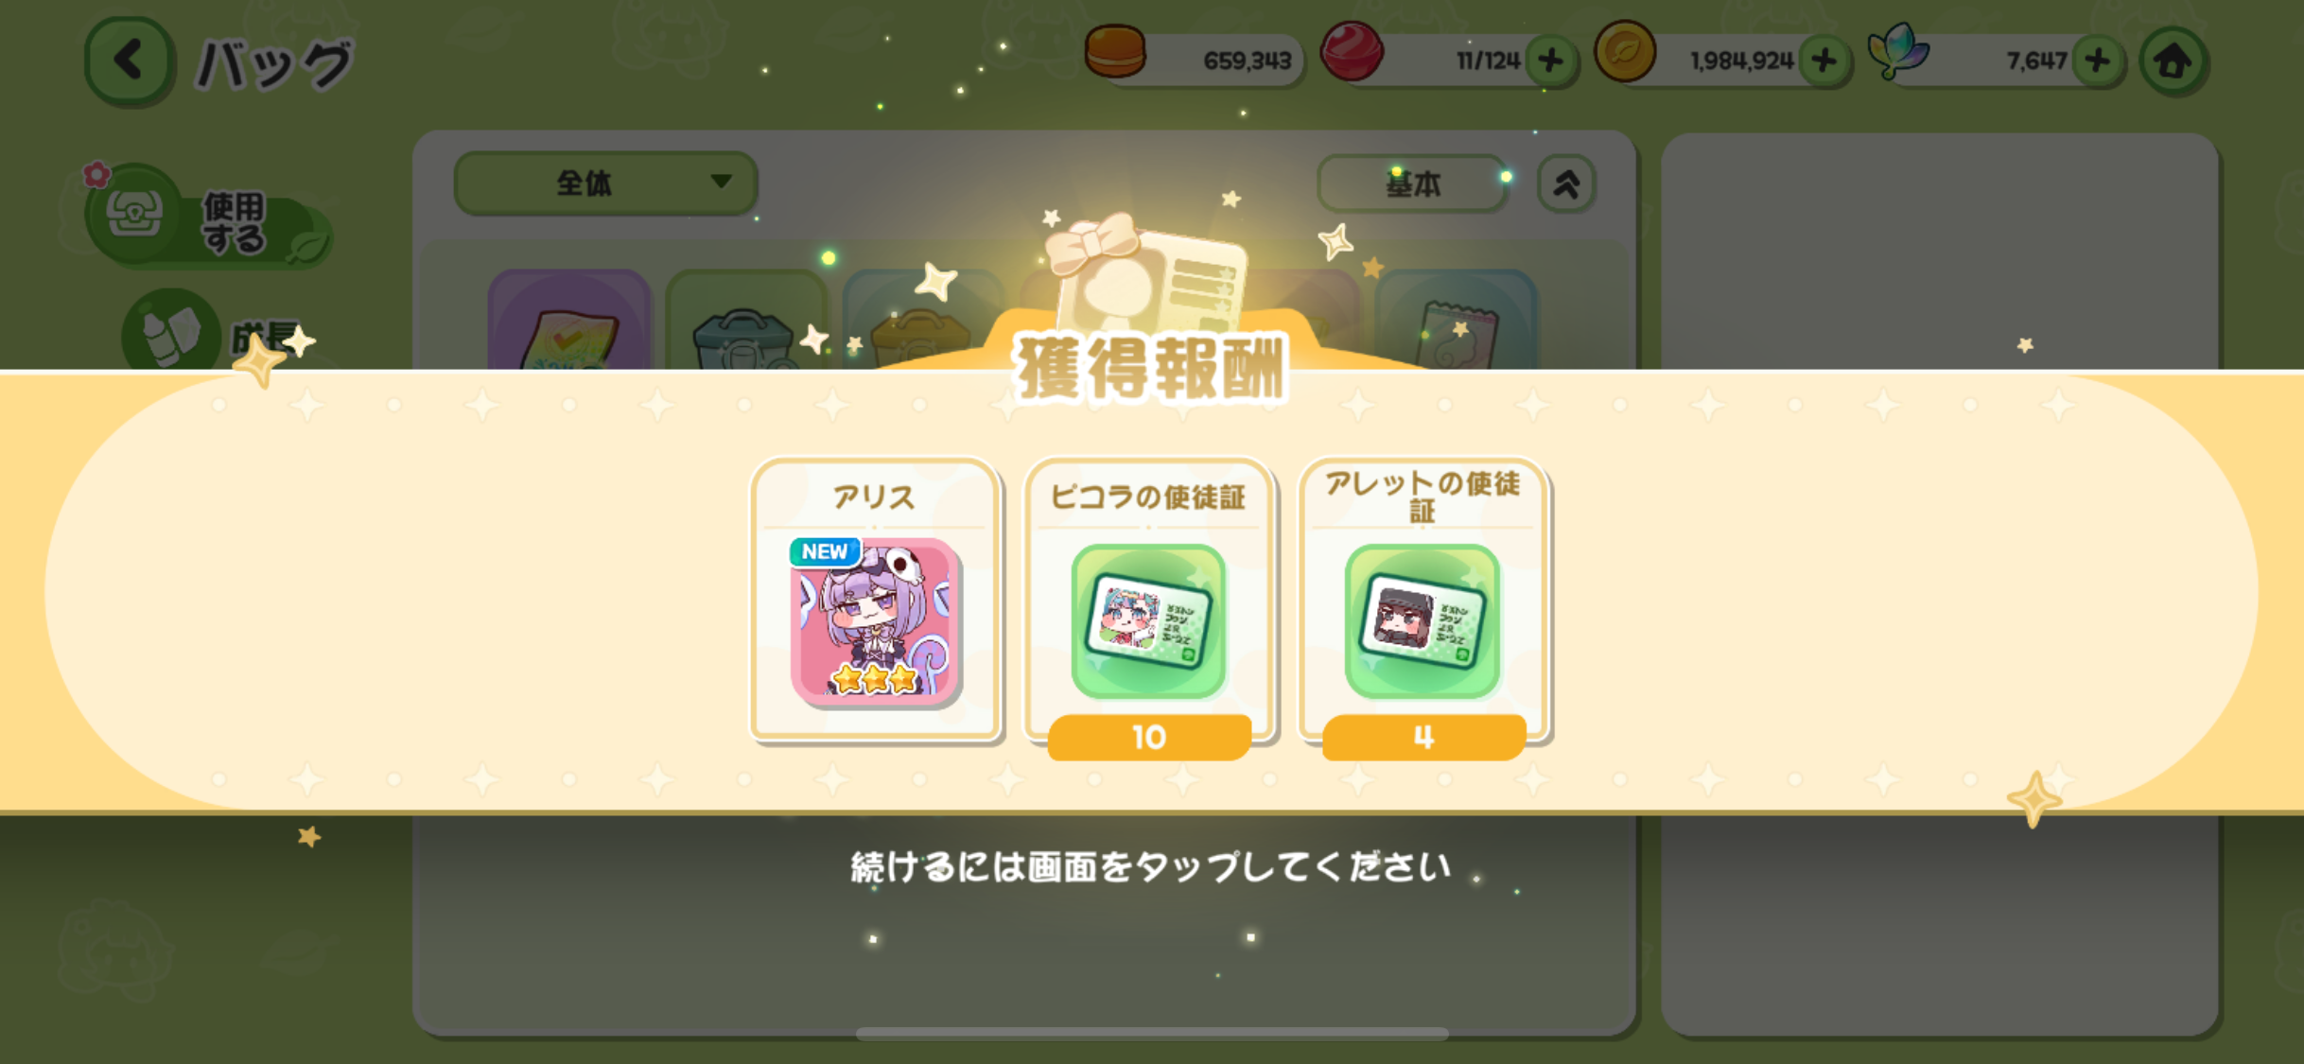Open the home screen via house icon
This screenshot has width=2304, height=1064.
pos(2173,61)
